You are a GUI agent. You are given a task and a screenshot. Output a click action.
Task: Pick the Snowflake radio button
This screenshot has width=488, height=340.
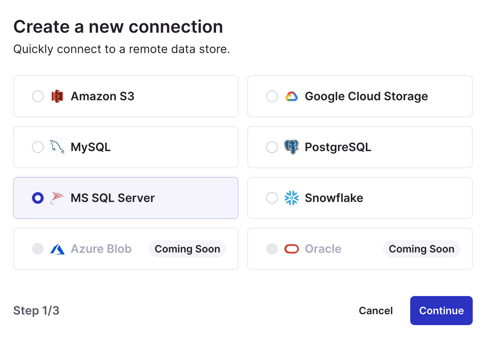point(272,198)
